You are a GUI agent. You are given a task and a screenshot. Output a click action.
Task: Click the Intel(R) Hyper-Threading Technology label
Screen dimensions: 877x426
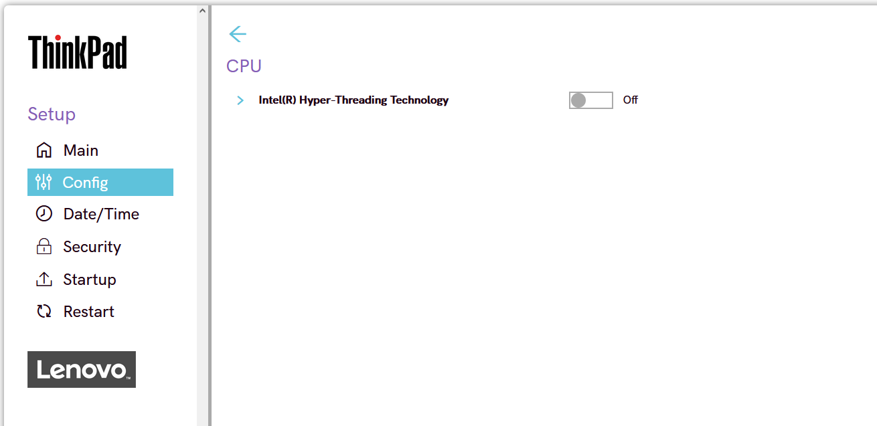coord(353,100)
